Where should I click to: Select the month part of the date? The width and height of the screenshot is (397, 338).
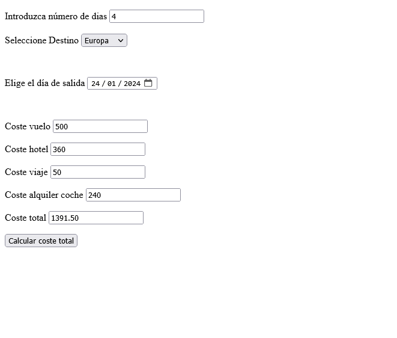111,84
